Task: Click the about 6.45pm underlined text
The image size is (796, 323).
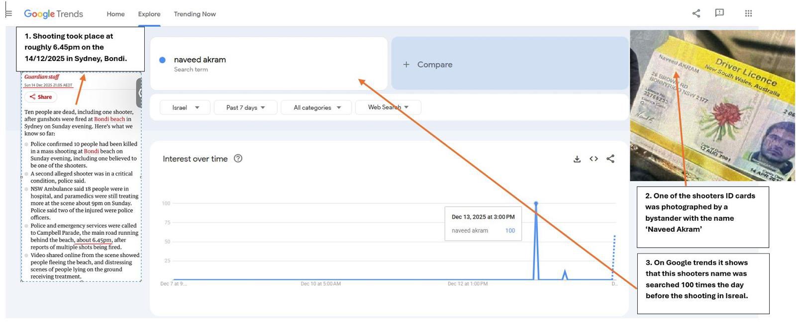Action: click(x=94, y=240)
